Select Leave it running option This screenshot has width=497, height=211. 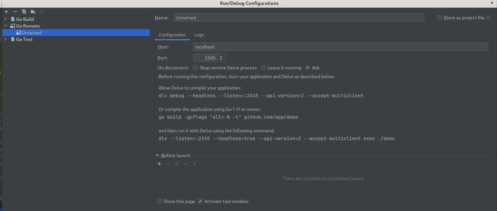[263, 68]
